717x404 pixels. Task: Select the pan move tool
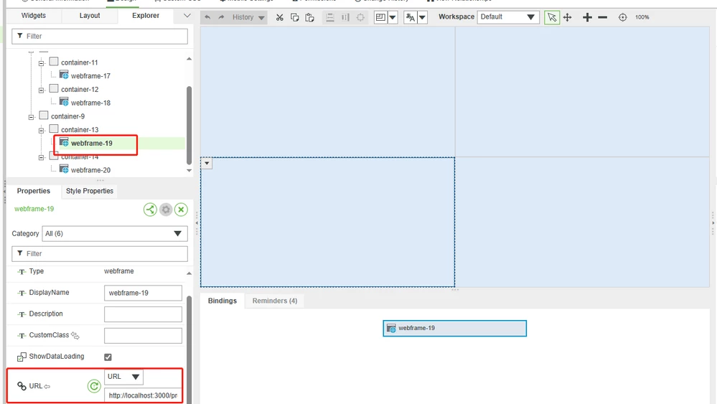[568, 17]
